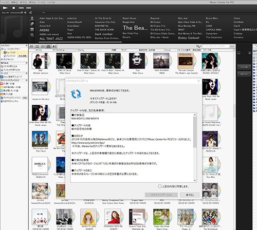Select ミュージック in the library tree
This screenshot has width=257, height=230.
coord(10,52)
